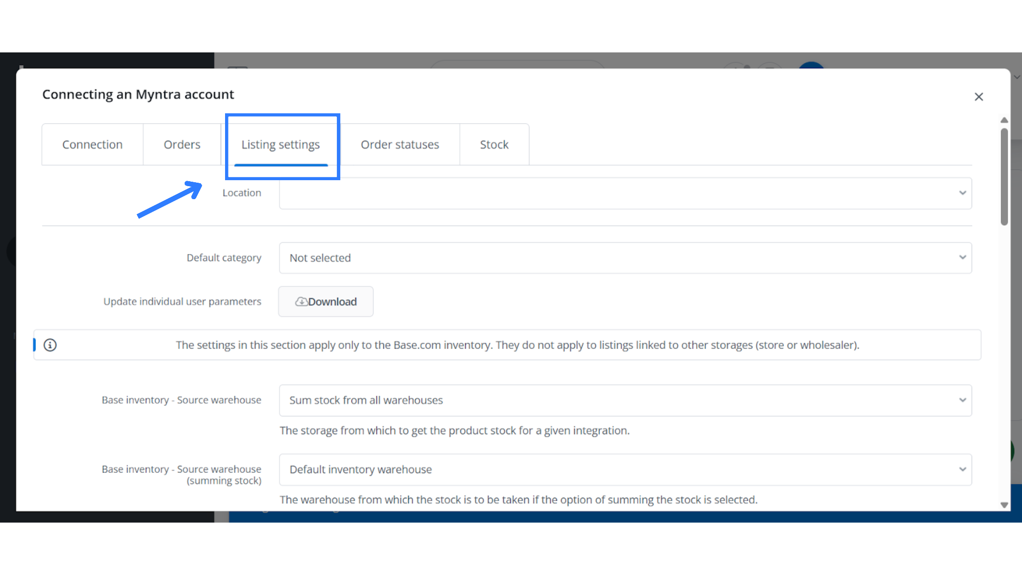Click scrollbar track below the thumb
The width and height of the screenshot is (1022, 575).
point(1004,359)
